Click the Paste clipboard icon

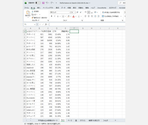28,12
